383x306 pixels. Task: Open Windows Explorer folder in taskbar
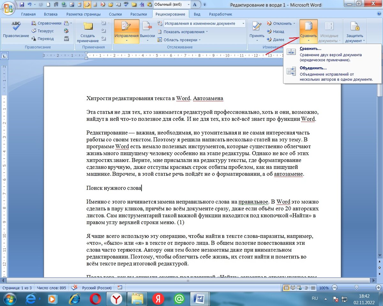click(138, 299)
